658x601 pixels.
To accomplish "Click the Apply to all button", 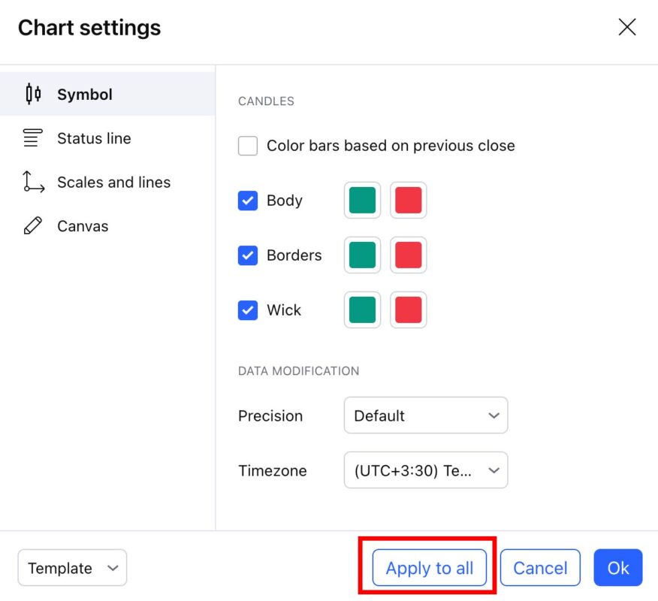I will tap(429, 568).
